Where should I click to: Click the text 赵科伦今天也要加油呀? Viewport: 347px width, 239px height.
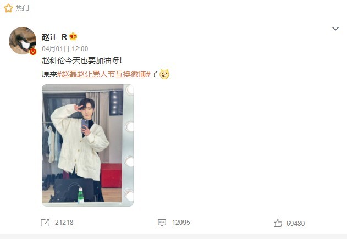80,60
